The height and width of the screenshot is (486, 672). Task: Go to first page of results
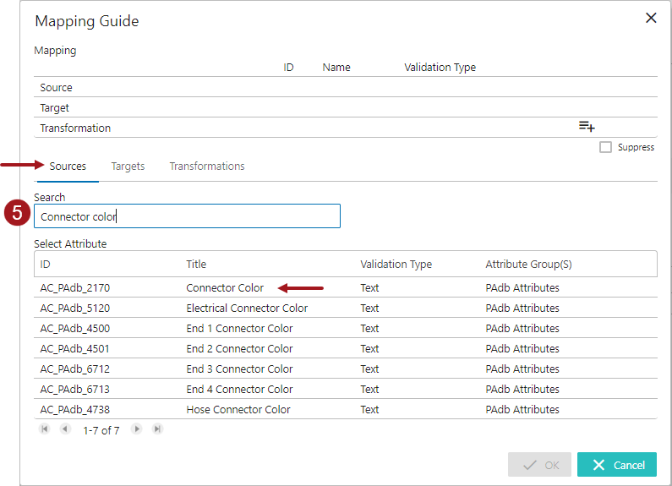coord(45,429)
